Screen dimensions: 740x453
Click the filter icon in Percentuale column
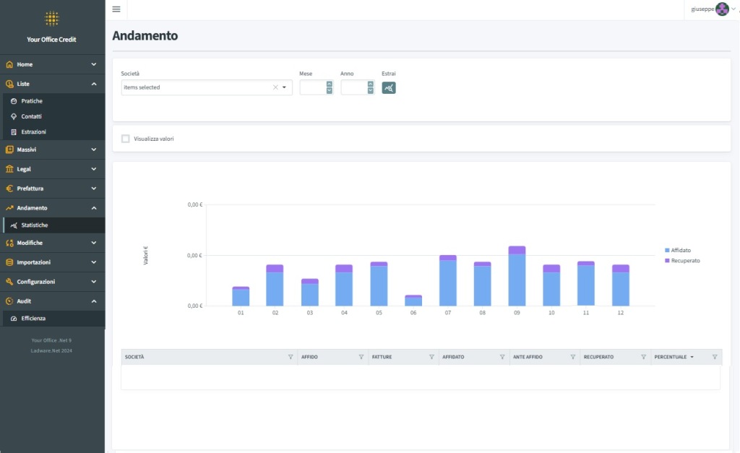[714, 357]
